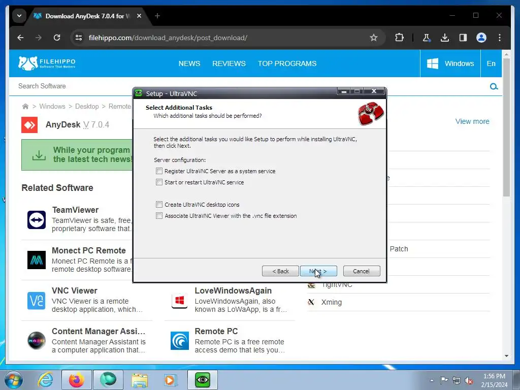This screenshot has height=390, width=520.
Task: Open Chrome downloads icon
Action: (445, 38)
